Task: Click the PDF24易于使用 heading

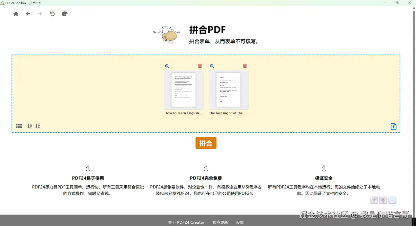Action: pos(88,178)
